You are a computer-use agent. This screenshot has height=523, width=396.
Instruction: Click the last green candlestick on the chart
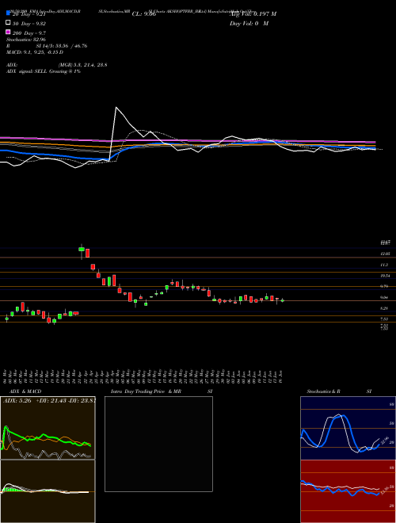click(282, 300)
